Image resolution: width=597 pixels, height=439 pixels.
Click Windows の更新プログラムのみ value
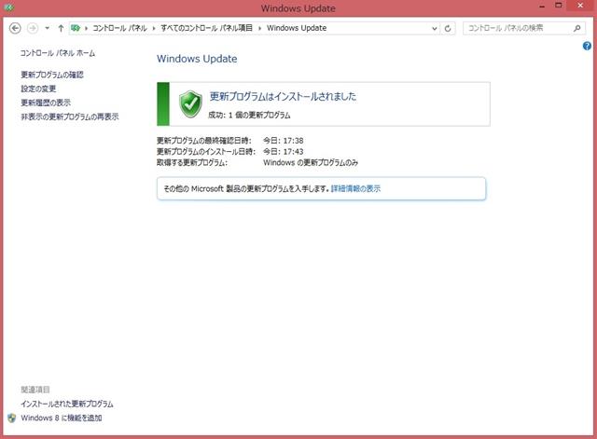pyautogui.click(x=311, y=163)
